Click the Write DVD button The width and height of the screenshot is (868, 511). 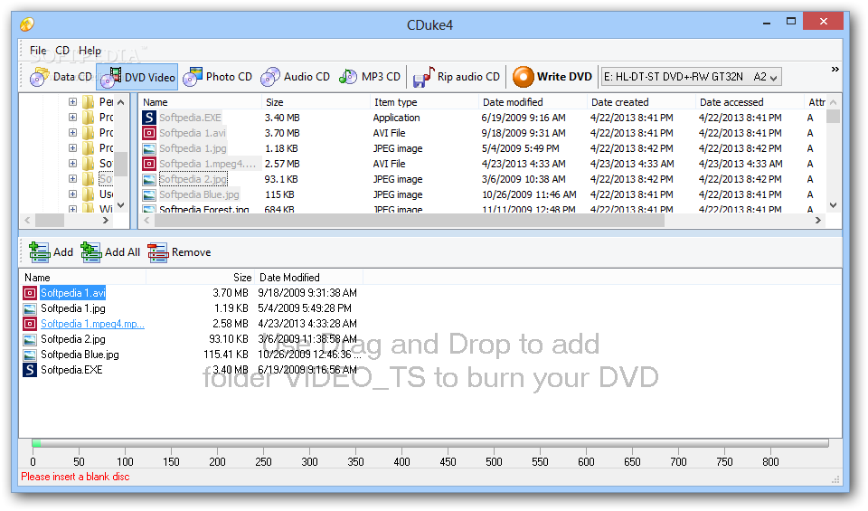point(552,77)
